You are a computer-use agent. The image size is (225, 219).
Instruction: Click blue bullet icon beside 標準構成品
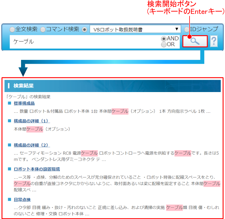click(9, 103)
